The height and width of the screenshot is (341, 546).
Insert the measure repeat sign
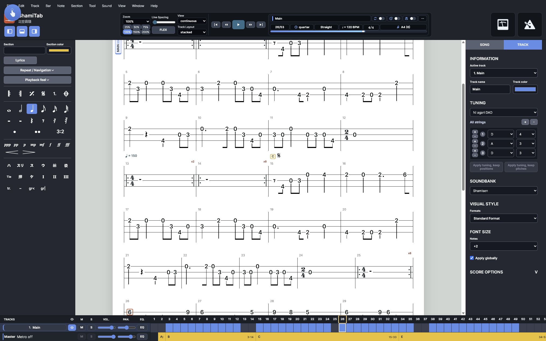click(32, 94)
